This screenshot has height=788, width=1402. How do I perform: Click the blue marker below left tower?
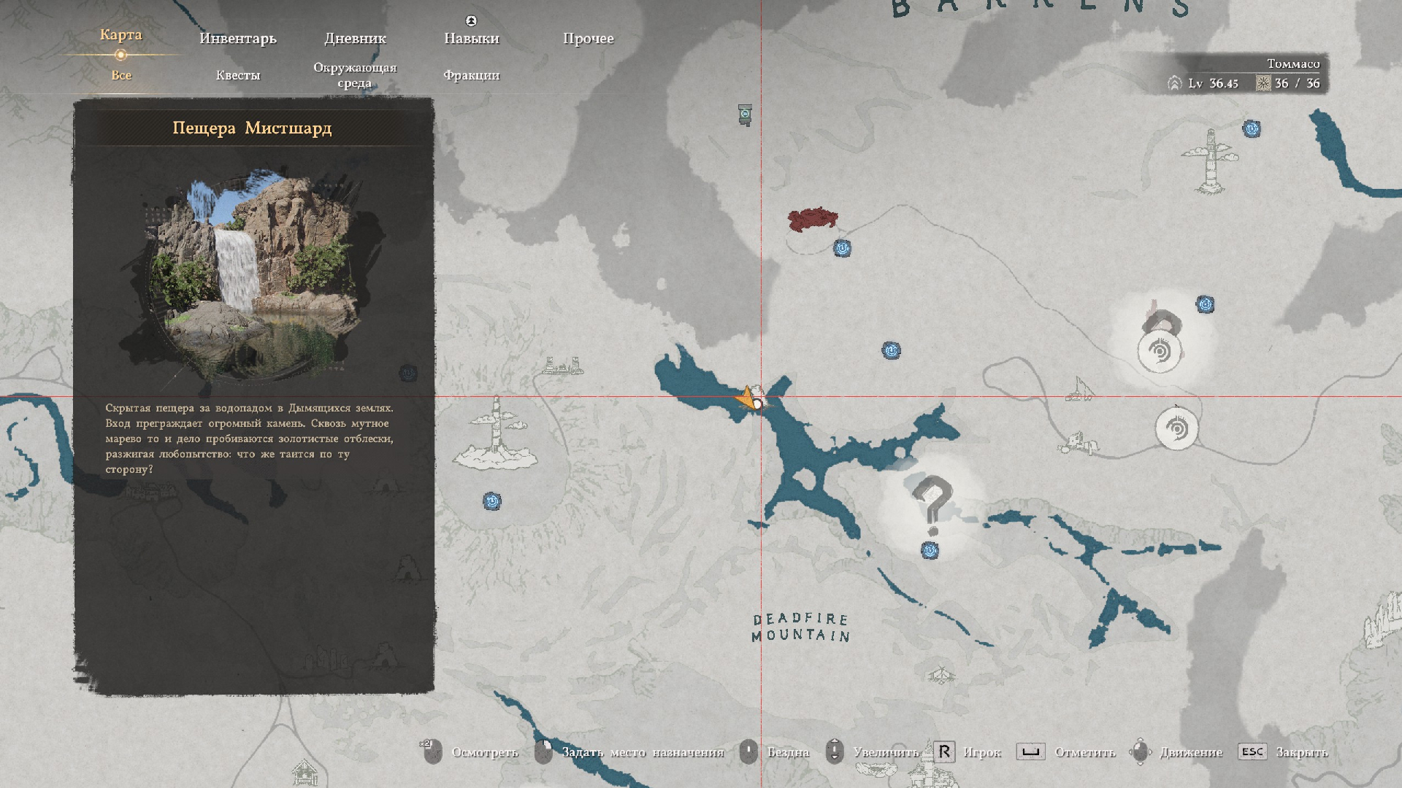coord(492,501)
